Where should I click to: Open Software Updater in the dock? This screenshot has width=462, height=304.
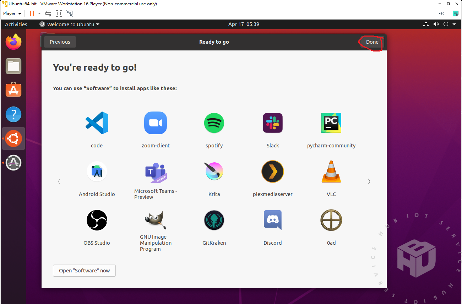click(x=13, y=163)
